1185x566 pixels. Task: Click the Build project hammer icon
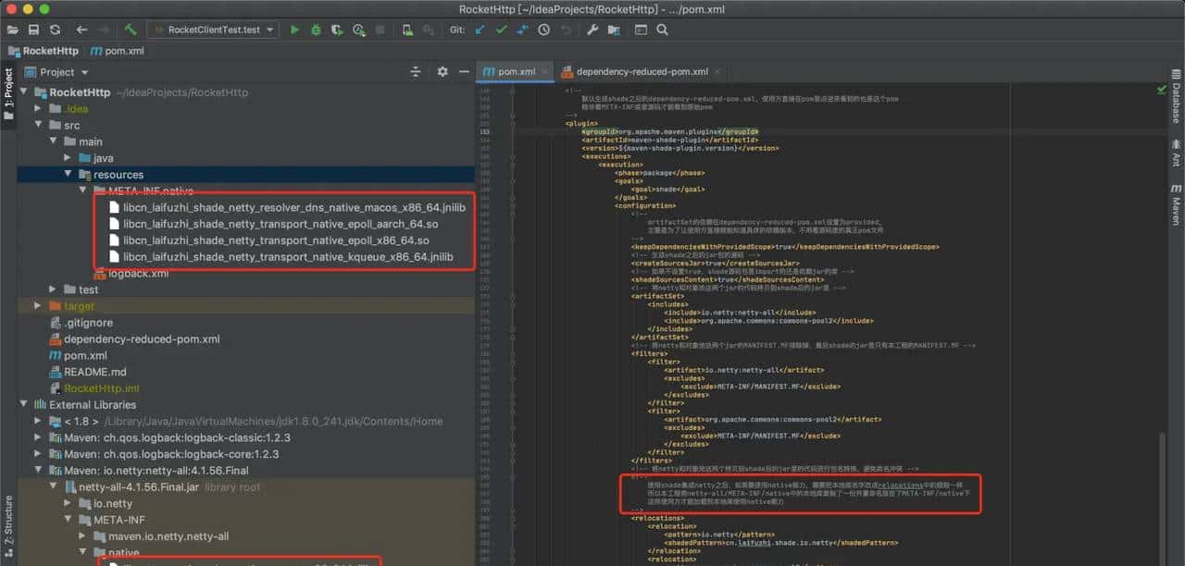click(131, 30)
